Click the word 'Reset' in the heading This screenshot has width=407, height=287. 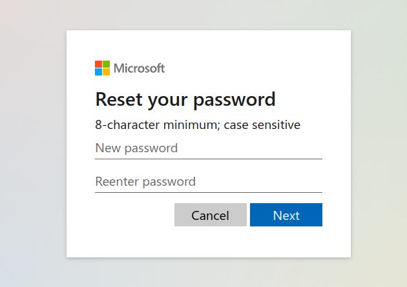point(119,99)
